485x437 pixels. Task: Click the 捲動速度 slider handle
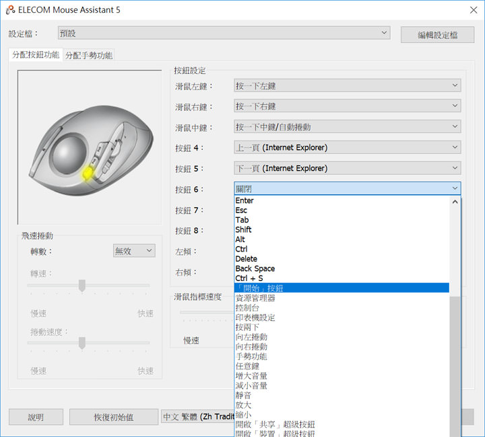point(82,343)
